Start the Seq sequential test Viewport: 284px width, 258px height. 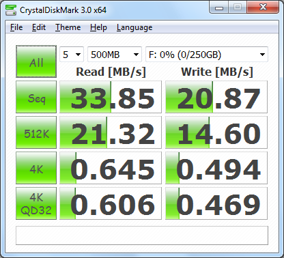click(36, 97)
